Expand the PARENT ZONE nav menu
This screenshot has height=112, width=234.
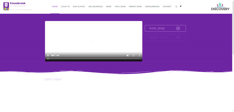(135, 6)
